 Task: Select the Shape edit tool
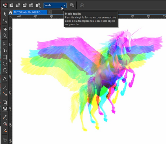tap(5, 21)
